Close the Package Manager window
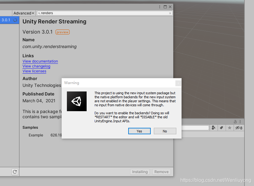 170,7
